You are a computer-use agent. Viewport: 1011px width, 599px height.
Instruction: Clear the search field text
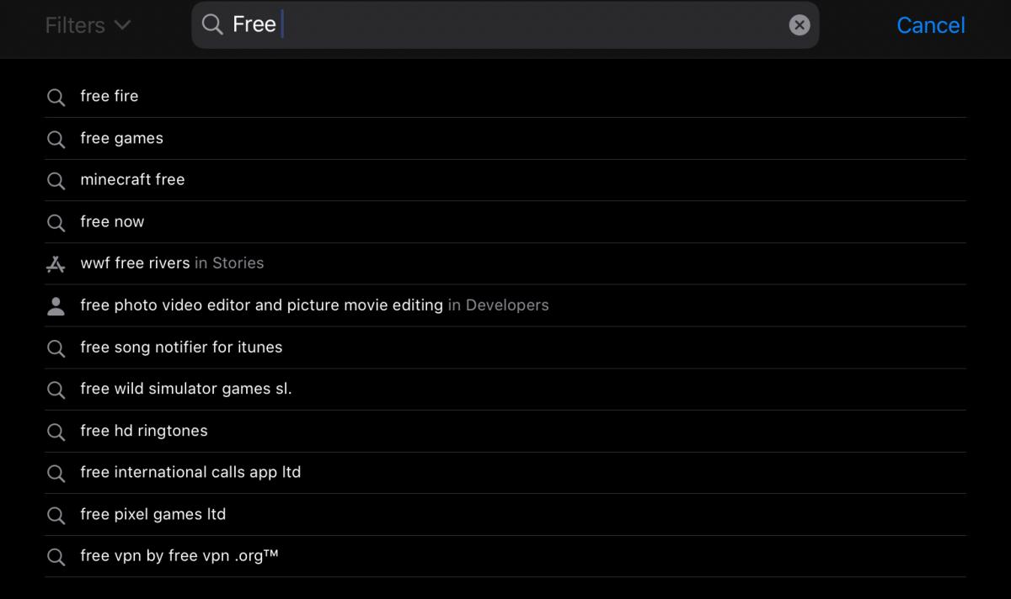pos(799,25)
